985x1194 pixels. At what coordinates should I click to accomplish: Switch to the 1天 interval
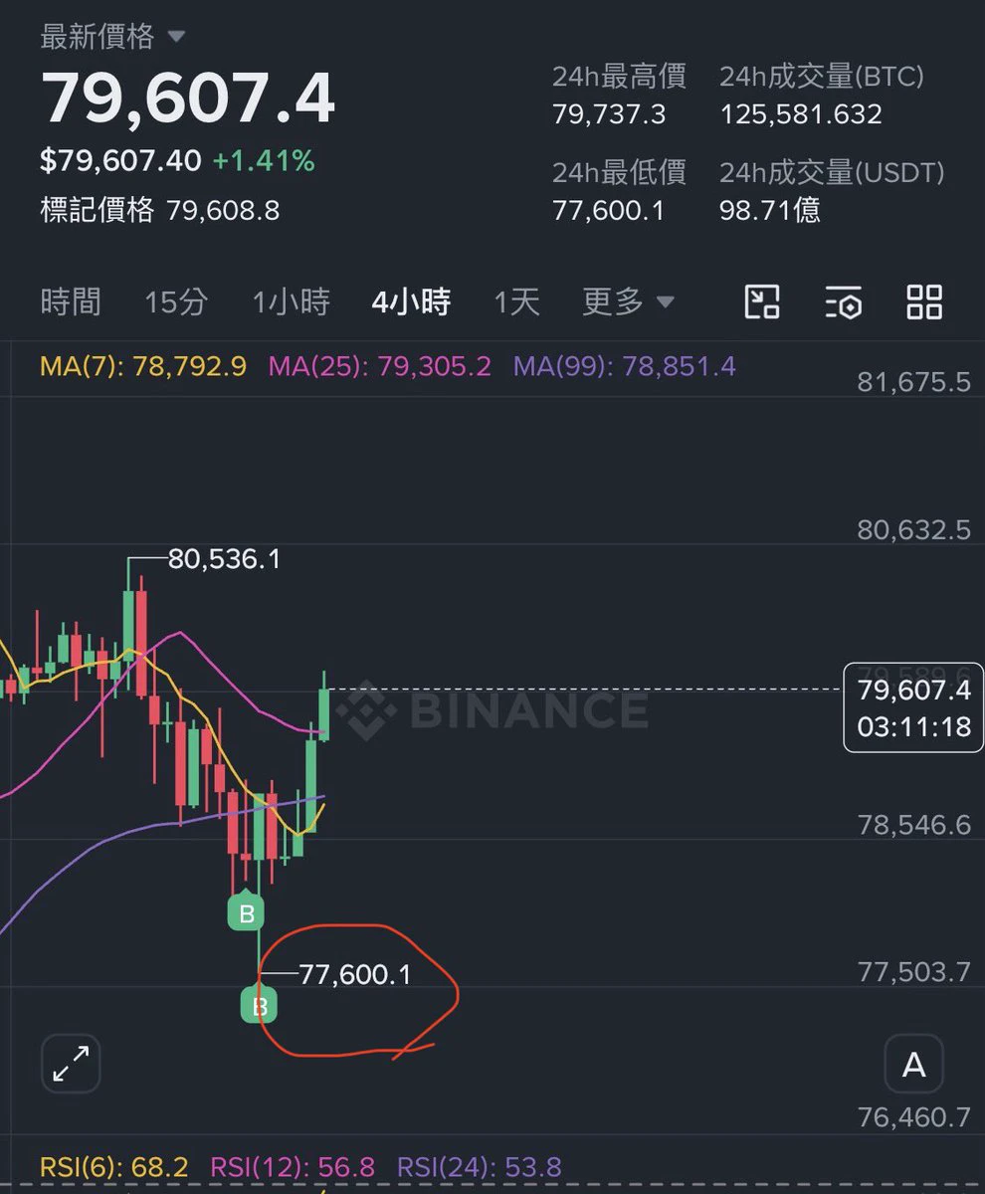pos(517,301)
